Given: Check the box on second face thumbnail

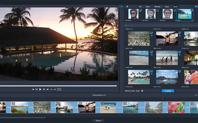Looking at the screenshot, I should pos(157,10).
